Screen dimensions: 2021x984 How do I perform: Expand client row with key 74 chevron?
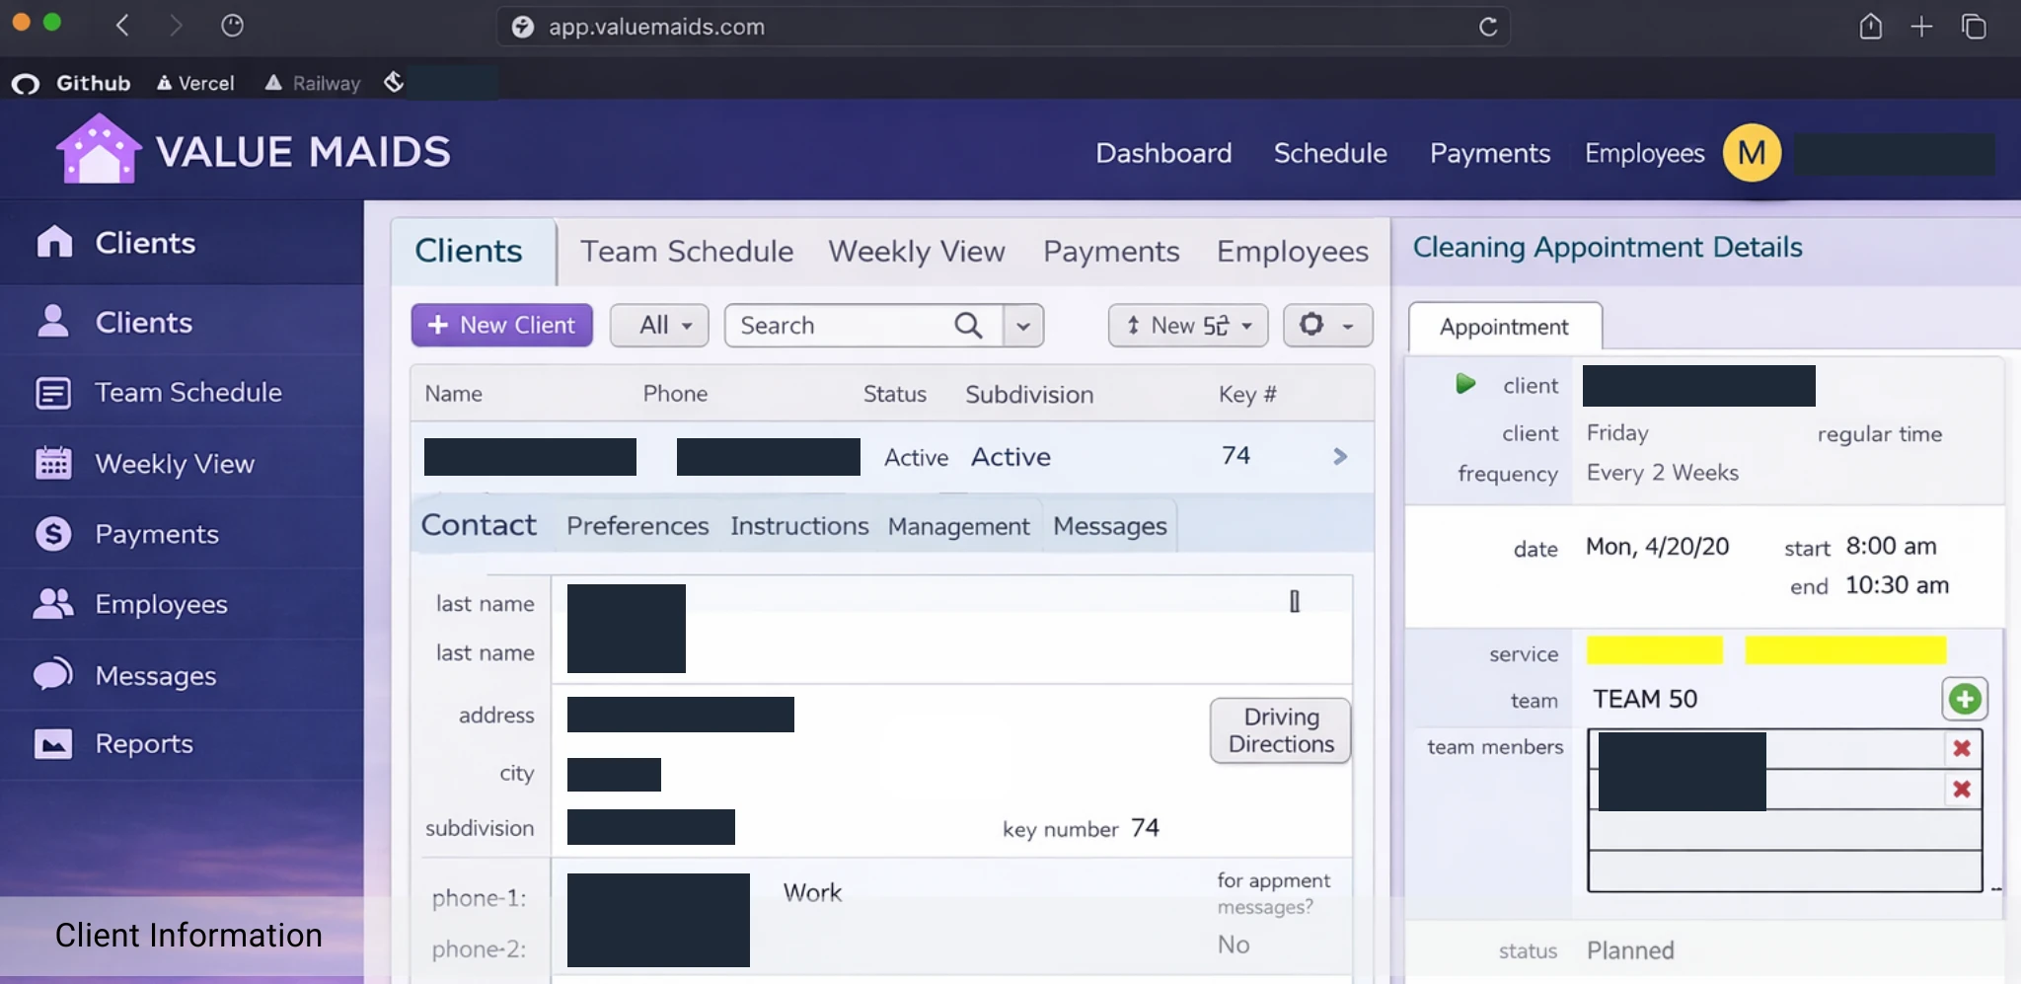pos(1340,456)
